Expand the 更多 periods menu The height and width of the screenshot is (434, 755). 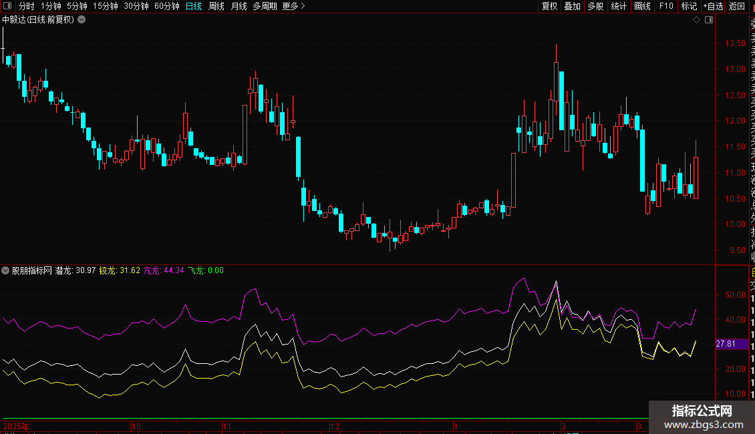coord(293,6)
